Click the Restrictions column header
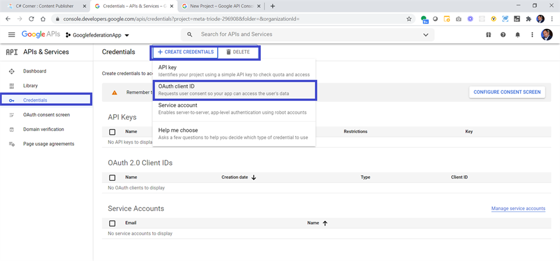 [355, 132]
